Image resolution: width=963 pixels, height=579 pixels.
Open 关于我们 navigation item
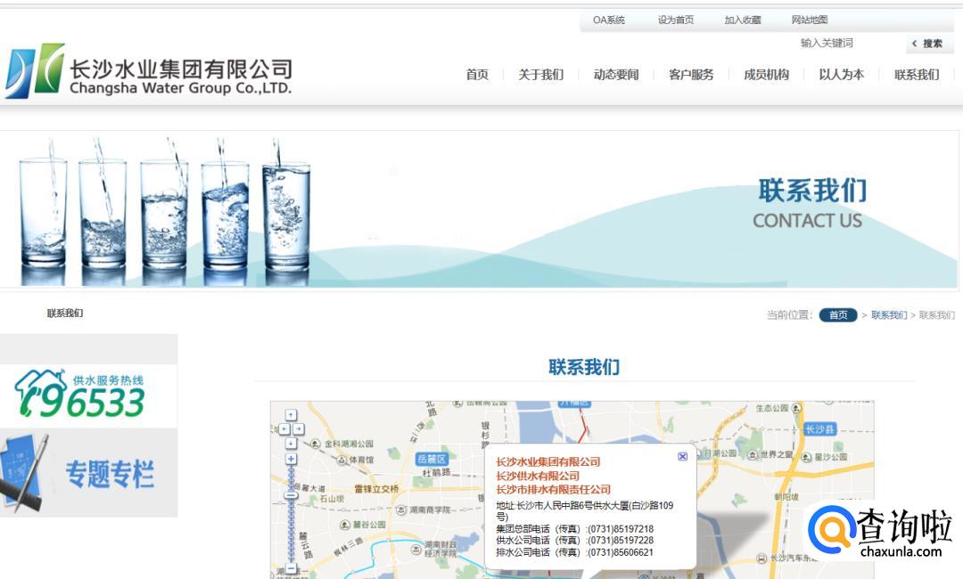coord(540,75)
